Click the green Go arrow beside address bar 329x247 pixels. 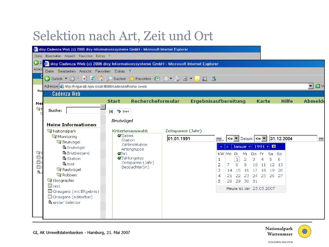(x=318, y=86)
